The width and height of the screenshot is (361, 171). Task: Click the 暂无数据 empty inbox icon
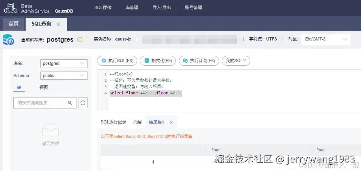tap(51, 130)
